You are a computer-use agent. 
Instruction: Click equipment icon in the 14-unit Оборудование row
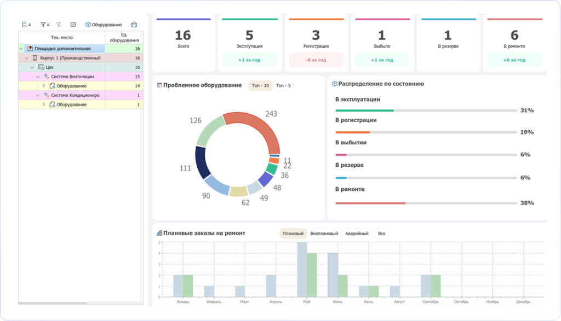click(x=52, y=86)
